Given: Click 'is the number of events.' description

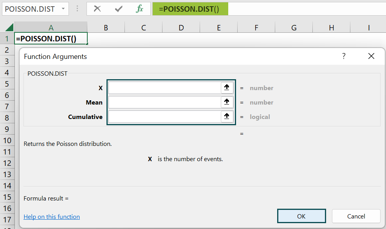Looking at the screenshot, I should click(x=190, y=159).
